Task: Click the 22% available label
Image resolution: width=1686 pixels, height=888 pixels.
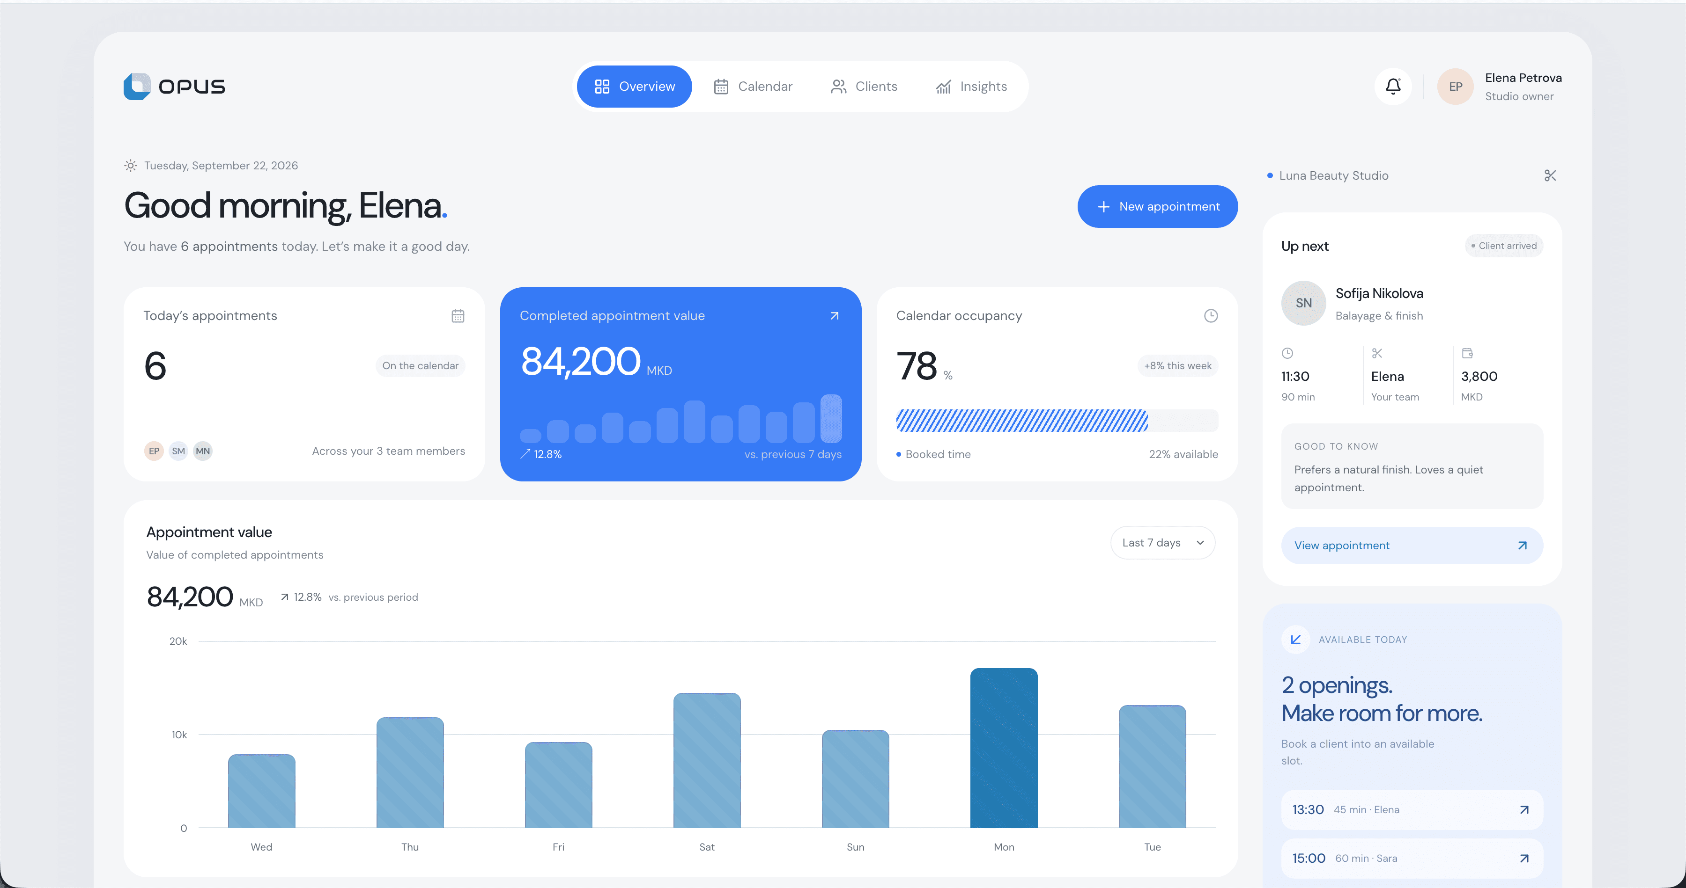Action: click(1183, 454)
